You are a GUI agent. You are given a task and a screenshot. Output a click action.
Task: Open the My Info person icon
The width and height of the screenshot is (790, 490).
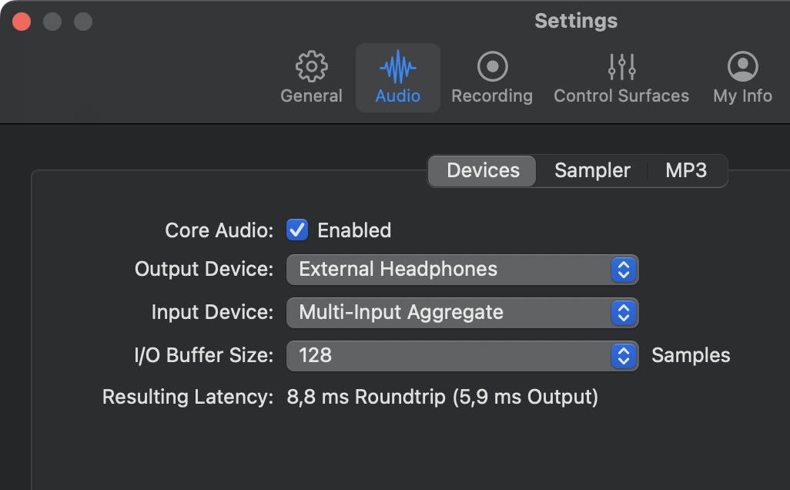(742, 67)
